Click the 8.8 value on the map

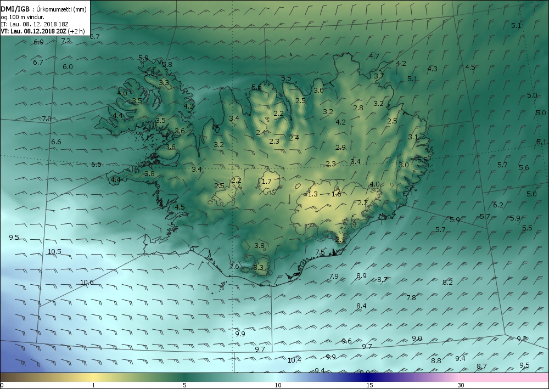pos(436,360)
